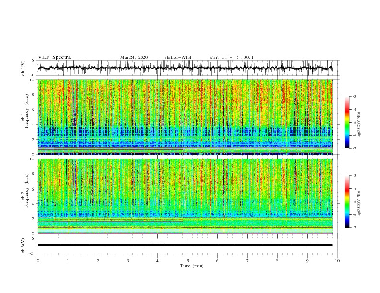Click the upper color bar's "log(PSD)(V²/Hz)" label
This screenshot has width=380, height=293.
tap(359, 125)
